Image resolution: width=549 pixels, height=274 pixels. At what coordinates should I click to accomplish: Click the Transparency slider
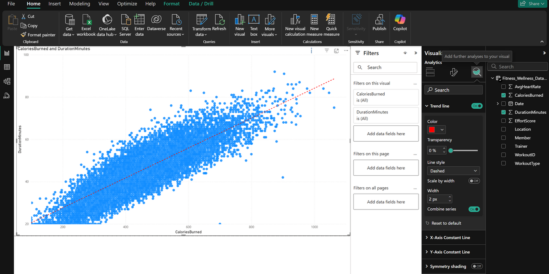[x=463, y=151]
